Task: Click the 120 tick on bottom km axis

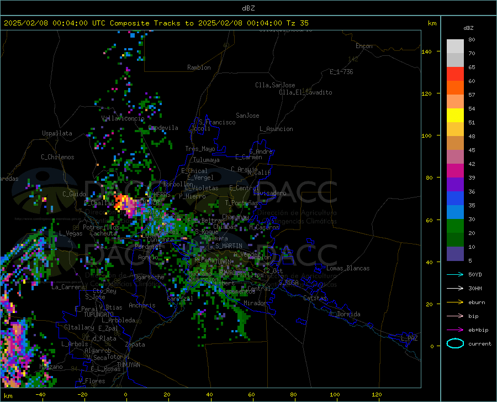Action: point(377,394)
